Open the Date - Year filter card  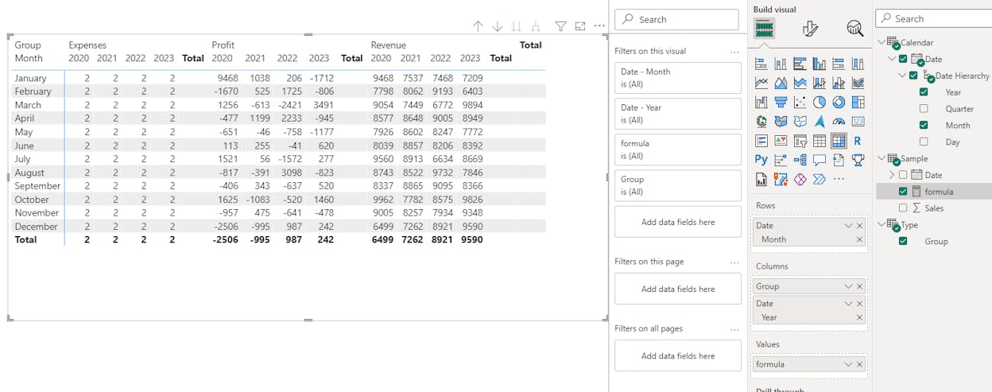point(678,113)
